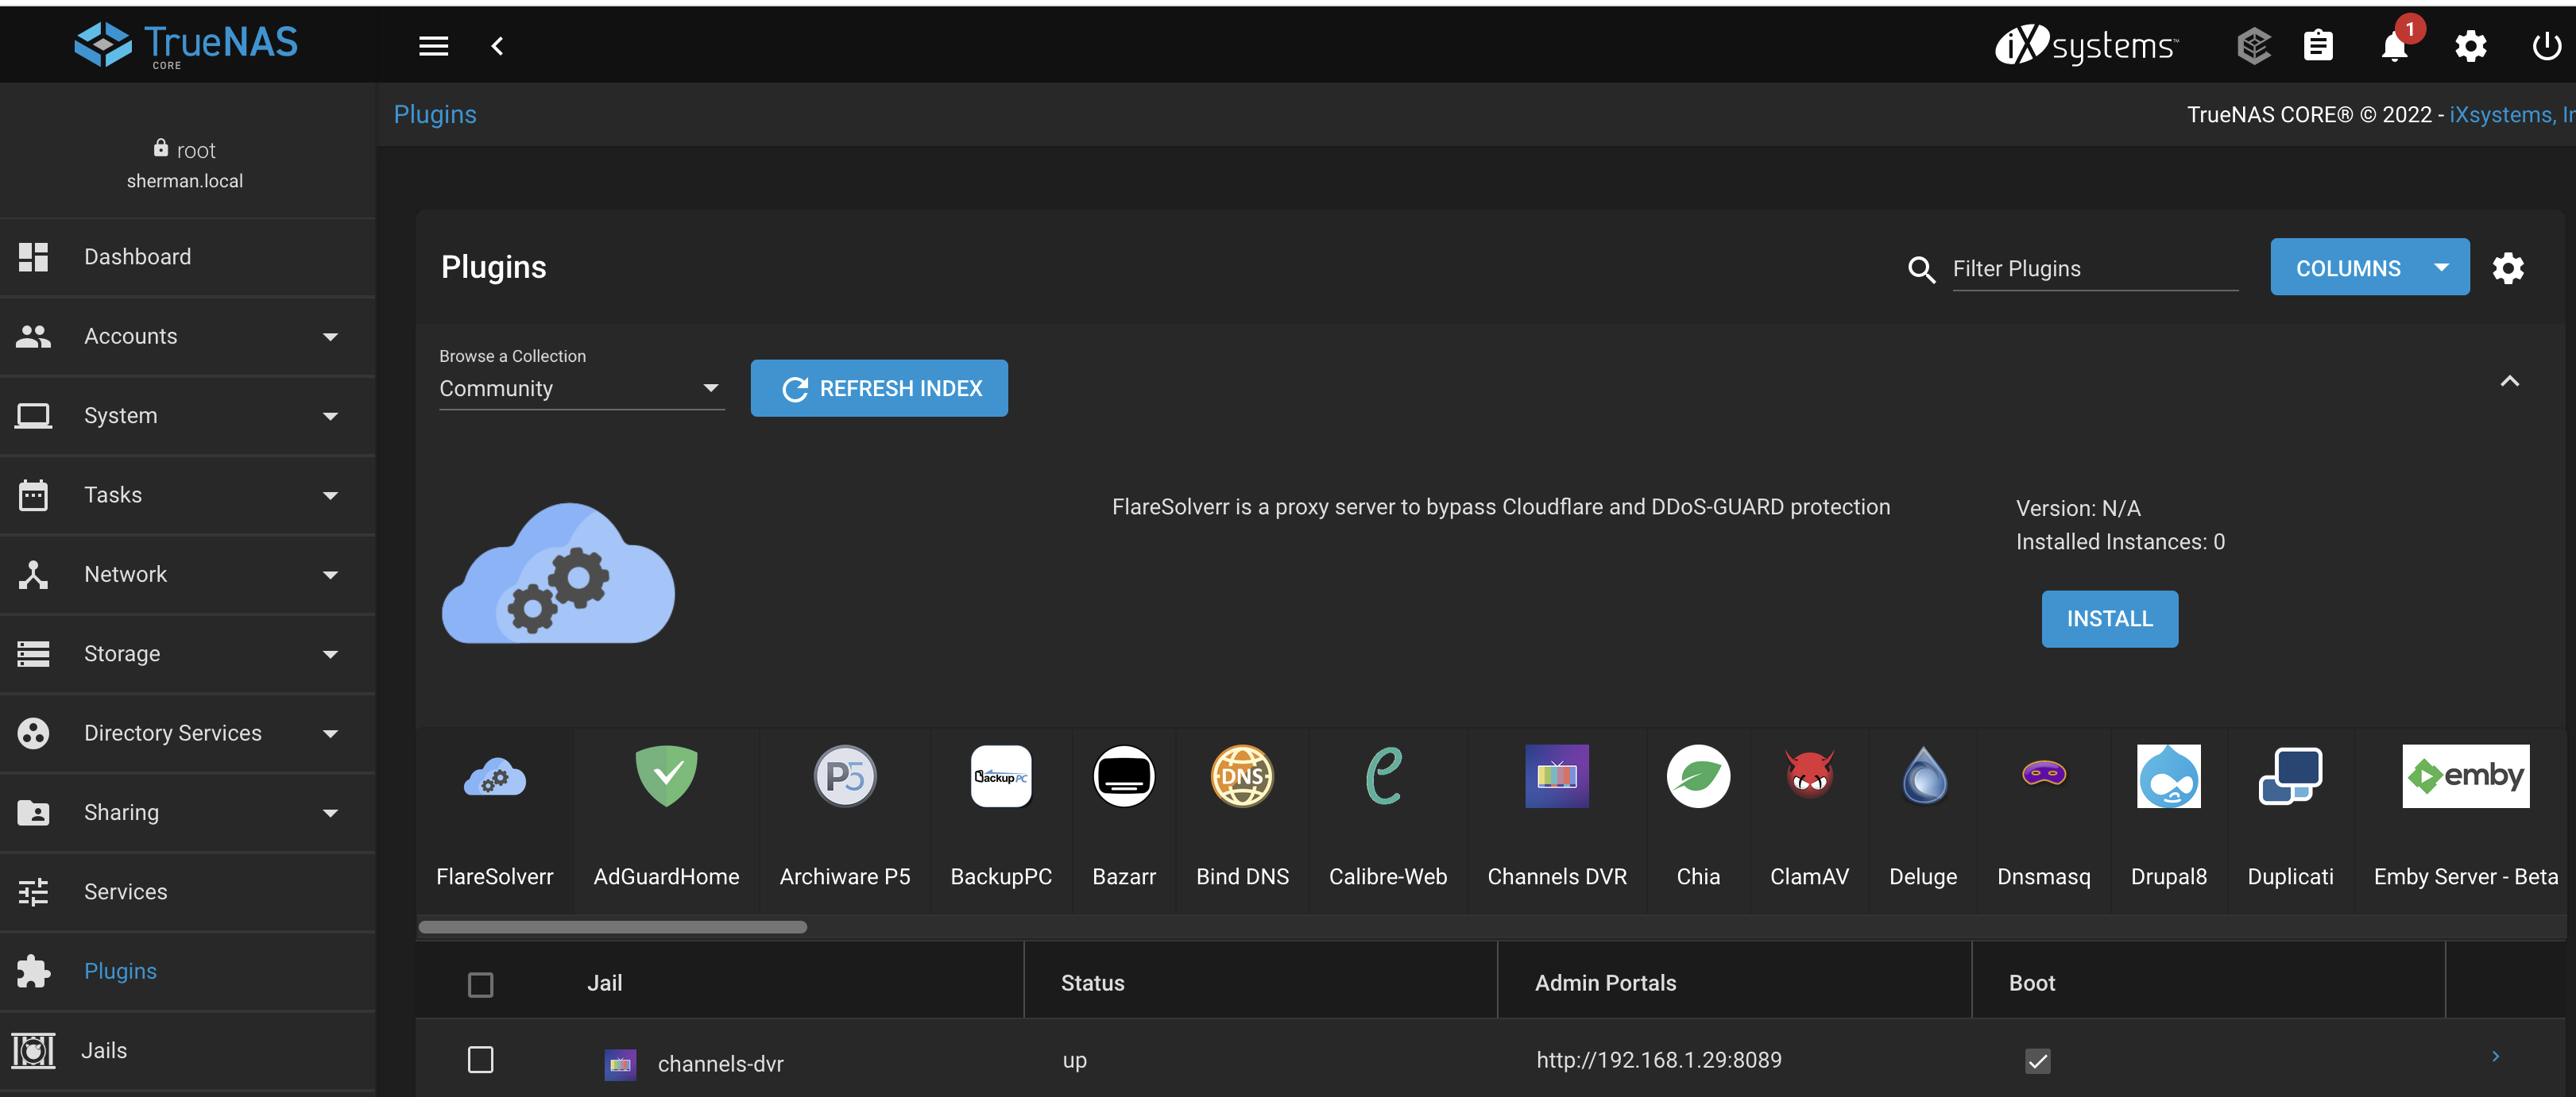Viewport: 2576px width, 1097px height.
Task: Choose the ClamAV plugin icon
Action: click(1809, 776)
